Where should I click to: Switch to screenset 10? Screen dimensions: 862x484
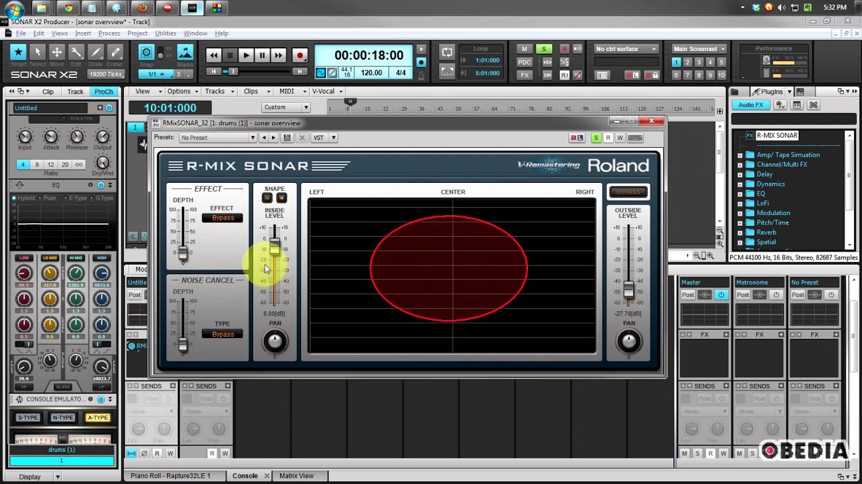pyautogui.click(x=722, y=75)
